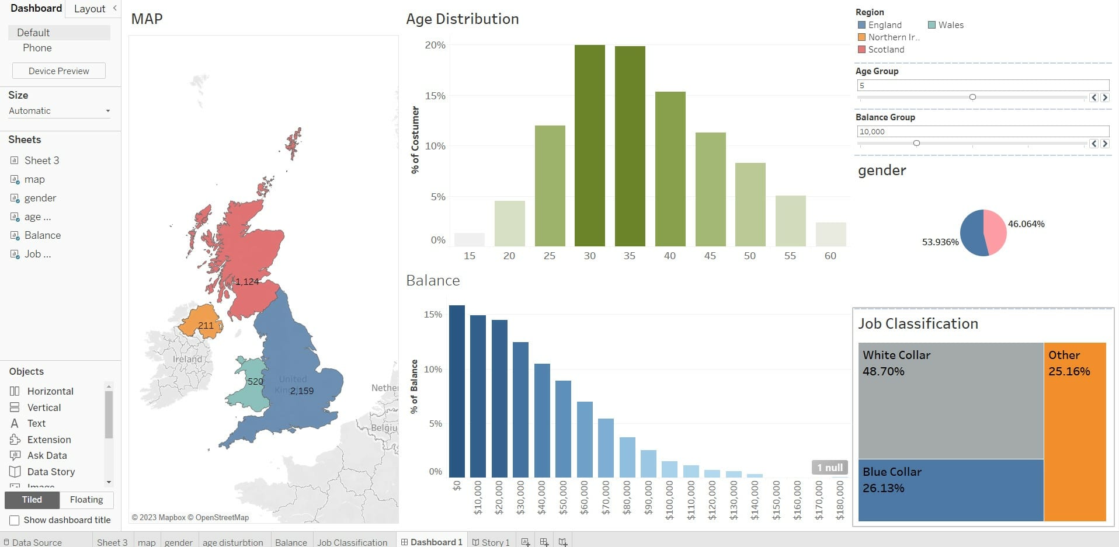Set object placement to Tiled
Image resolution: width=1119 pixels, height=547 pixels.
(32, 500)
